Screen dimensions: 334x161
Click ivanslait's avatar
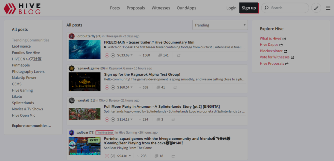71,100
